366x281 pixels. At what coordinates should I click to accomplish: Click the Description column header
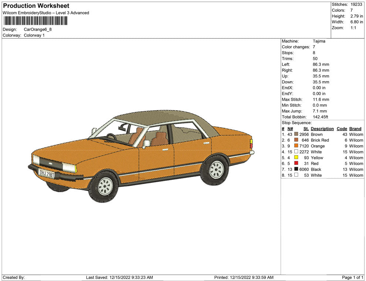(322, 129)
